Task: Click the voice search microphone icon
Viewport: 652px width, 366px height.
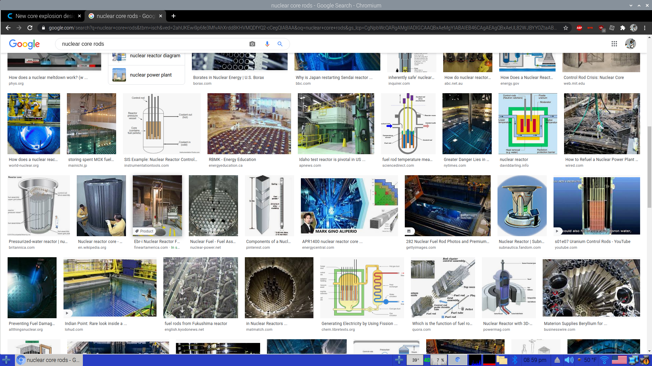Action: (267, 44)
